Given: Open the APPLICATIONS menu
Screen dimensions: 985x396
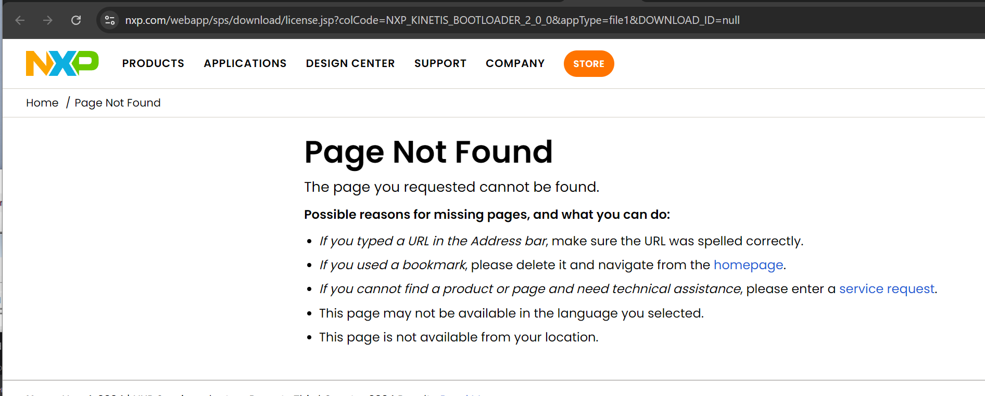Looking at the screenshot, I should [245, 63].
